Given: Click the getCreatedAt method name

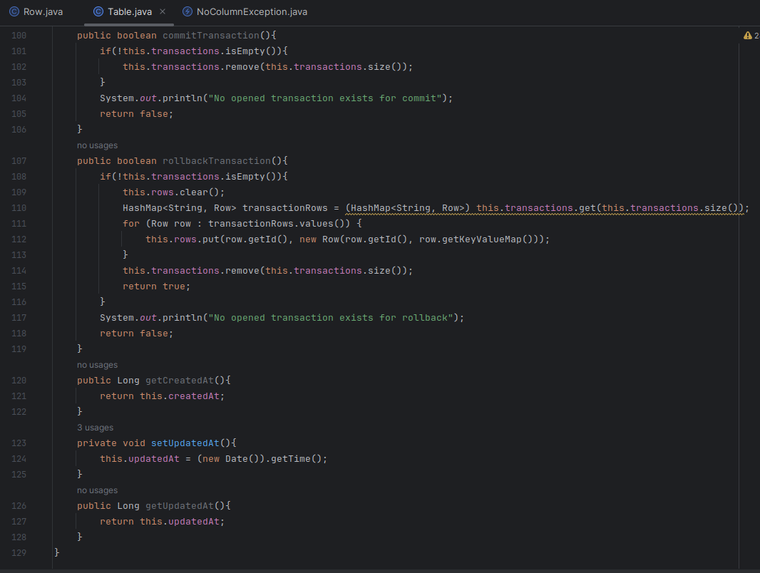Looking at the screenshot, I should 180,381.
